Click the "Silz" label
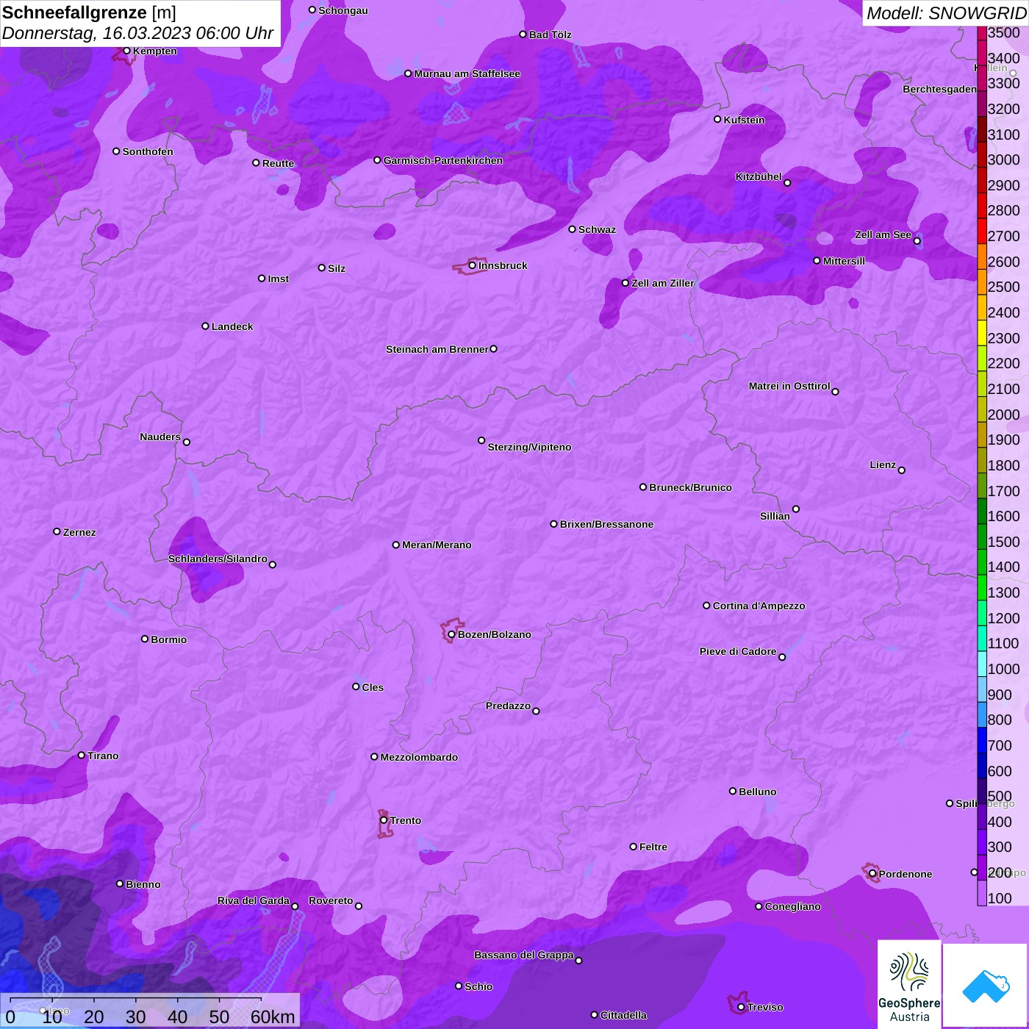This screenshot has height=1029, width=1029. [x=337, y=268]
